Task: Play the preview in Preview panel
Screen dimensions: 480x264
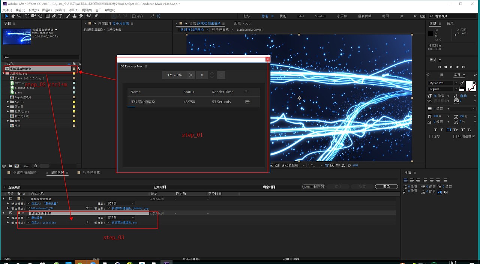Action: (451, 67)
